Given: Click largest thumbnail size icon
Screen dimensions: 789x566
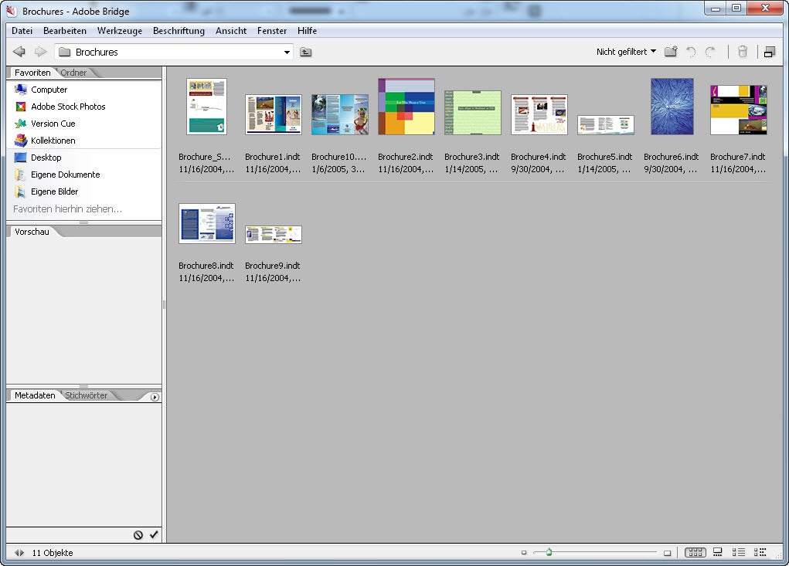Looking at the screenshot, I should coord(667,553).
